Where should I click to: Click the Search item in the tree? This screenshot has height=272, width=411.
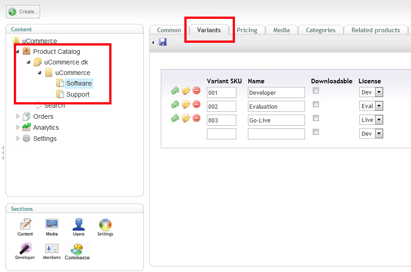click(54, 106)
